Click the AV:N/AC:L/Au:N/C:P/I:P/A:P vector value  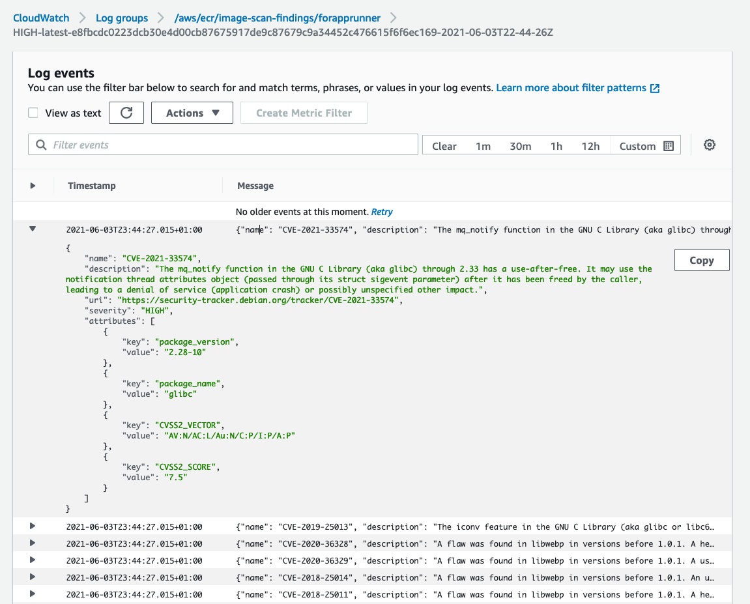[x=229, y=436]
